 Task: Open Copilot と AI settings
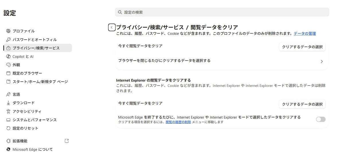[x=38, y=57]
